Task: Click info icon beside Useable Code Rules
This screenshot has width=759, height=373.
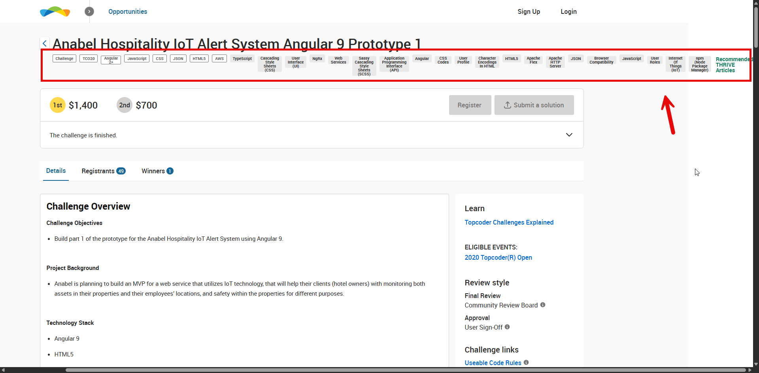Action: pyautogui.click(x=526, y=362)
